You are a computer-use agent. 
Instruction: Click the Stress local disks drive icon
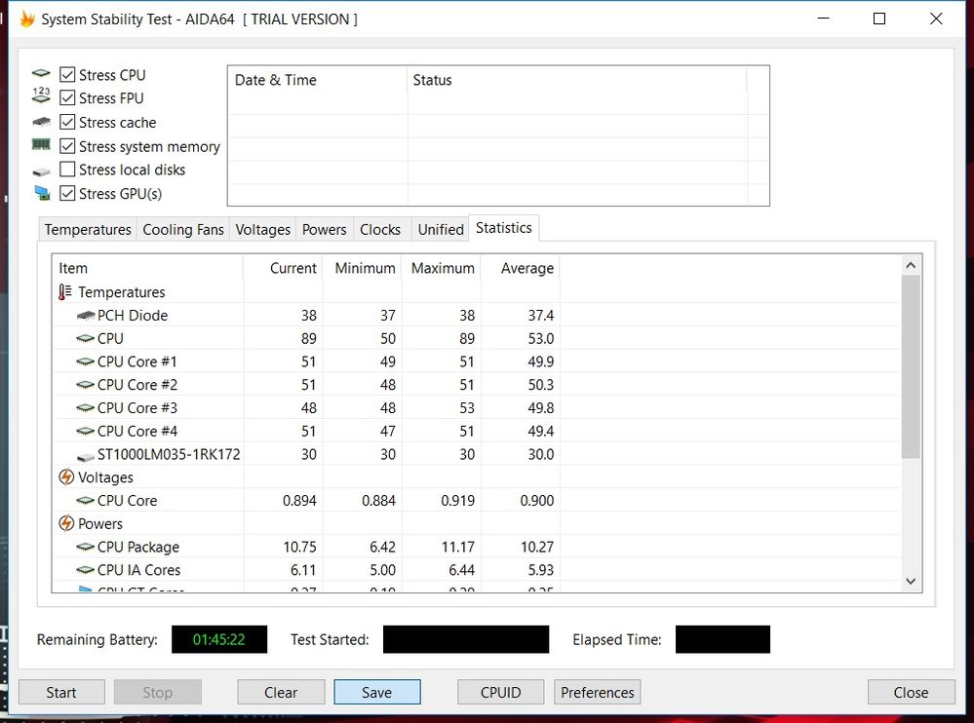pos(41,171)
